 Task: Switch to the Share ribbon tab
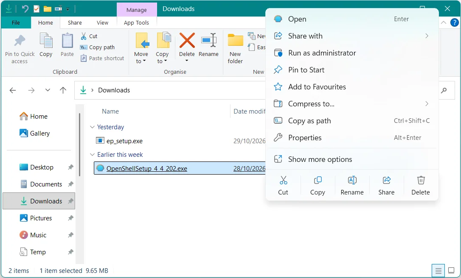(75, 22)
